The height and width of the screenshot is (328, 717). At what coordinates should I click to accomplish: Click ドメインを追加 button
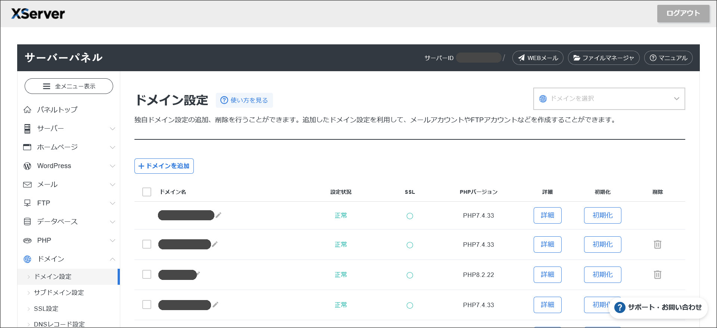pyautogui.click(x=164, y=166)
